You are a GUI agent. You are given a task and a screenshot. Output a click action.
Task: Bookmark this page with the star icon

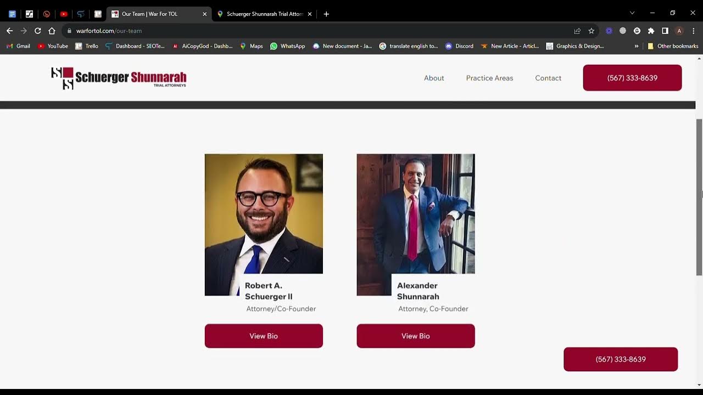[592, 31]
